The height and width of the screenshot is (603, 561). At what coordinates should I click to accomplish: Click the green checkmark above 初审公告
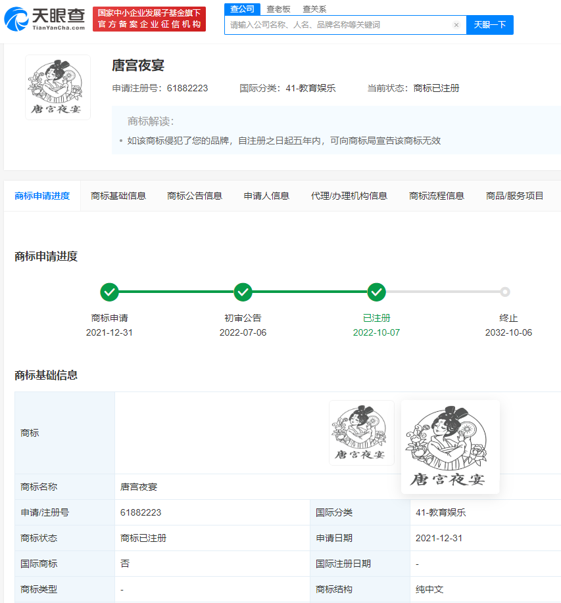click(x=243, y=292)
